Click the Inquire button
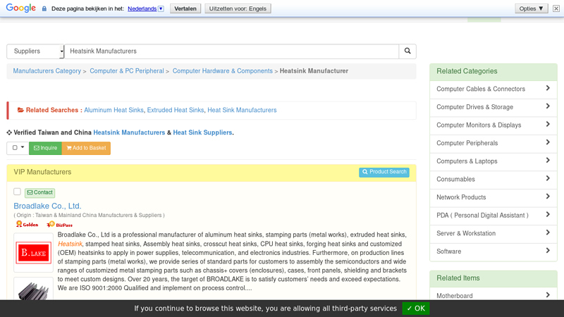This screenshot has height=317, width=564. (45, 148)
